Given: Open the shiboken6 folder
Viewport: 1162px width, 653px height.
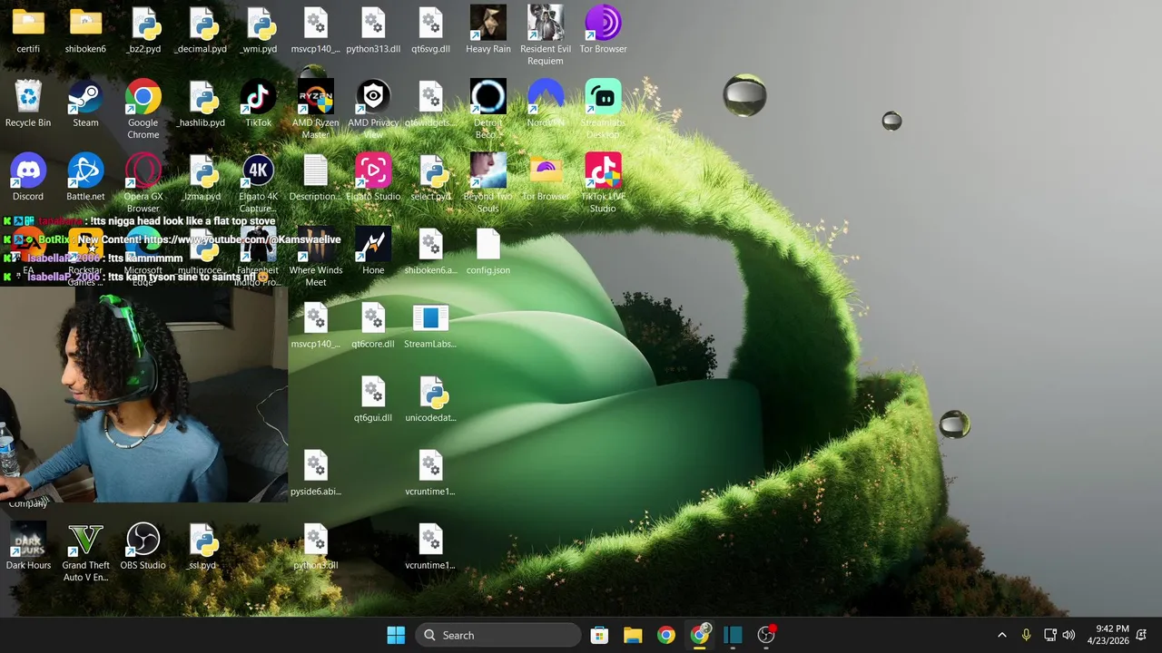Looking at the screenshot, I should [85, 30].
